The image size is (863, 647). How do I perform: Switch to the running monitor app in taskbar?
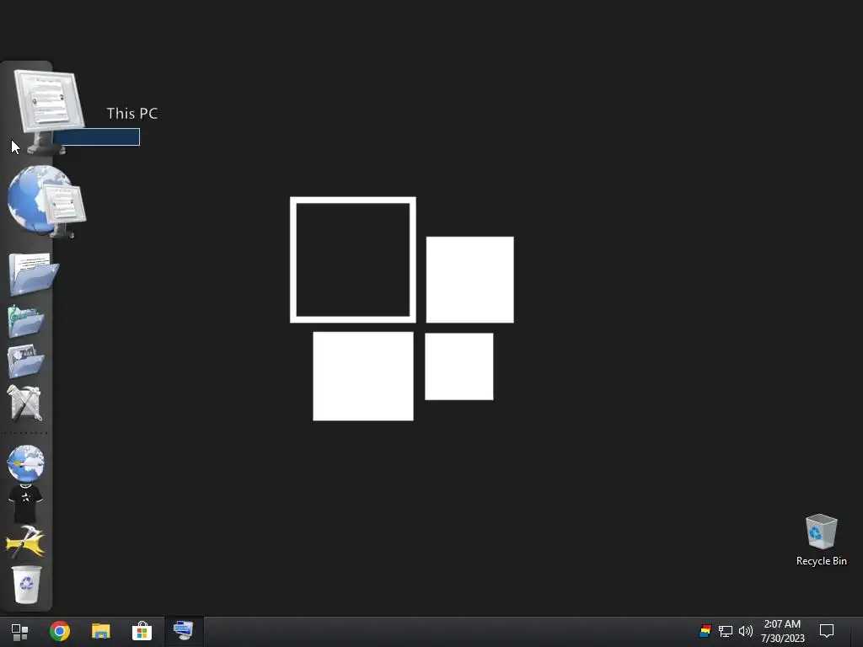[183, 630]
